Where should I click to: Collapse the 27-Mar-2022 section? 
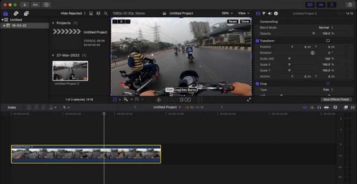tap(53, 56)
